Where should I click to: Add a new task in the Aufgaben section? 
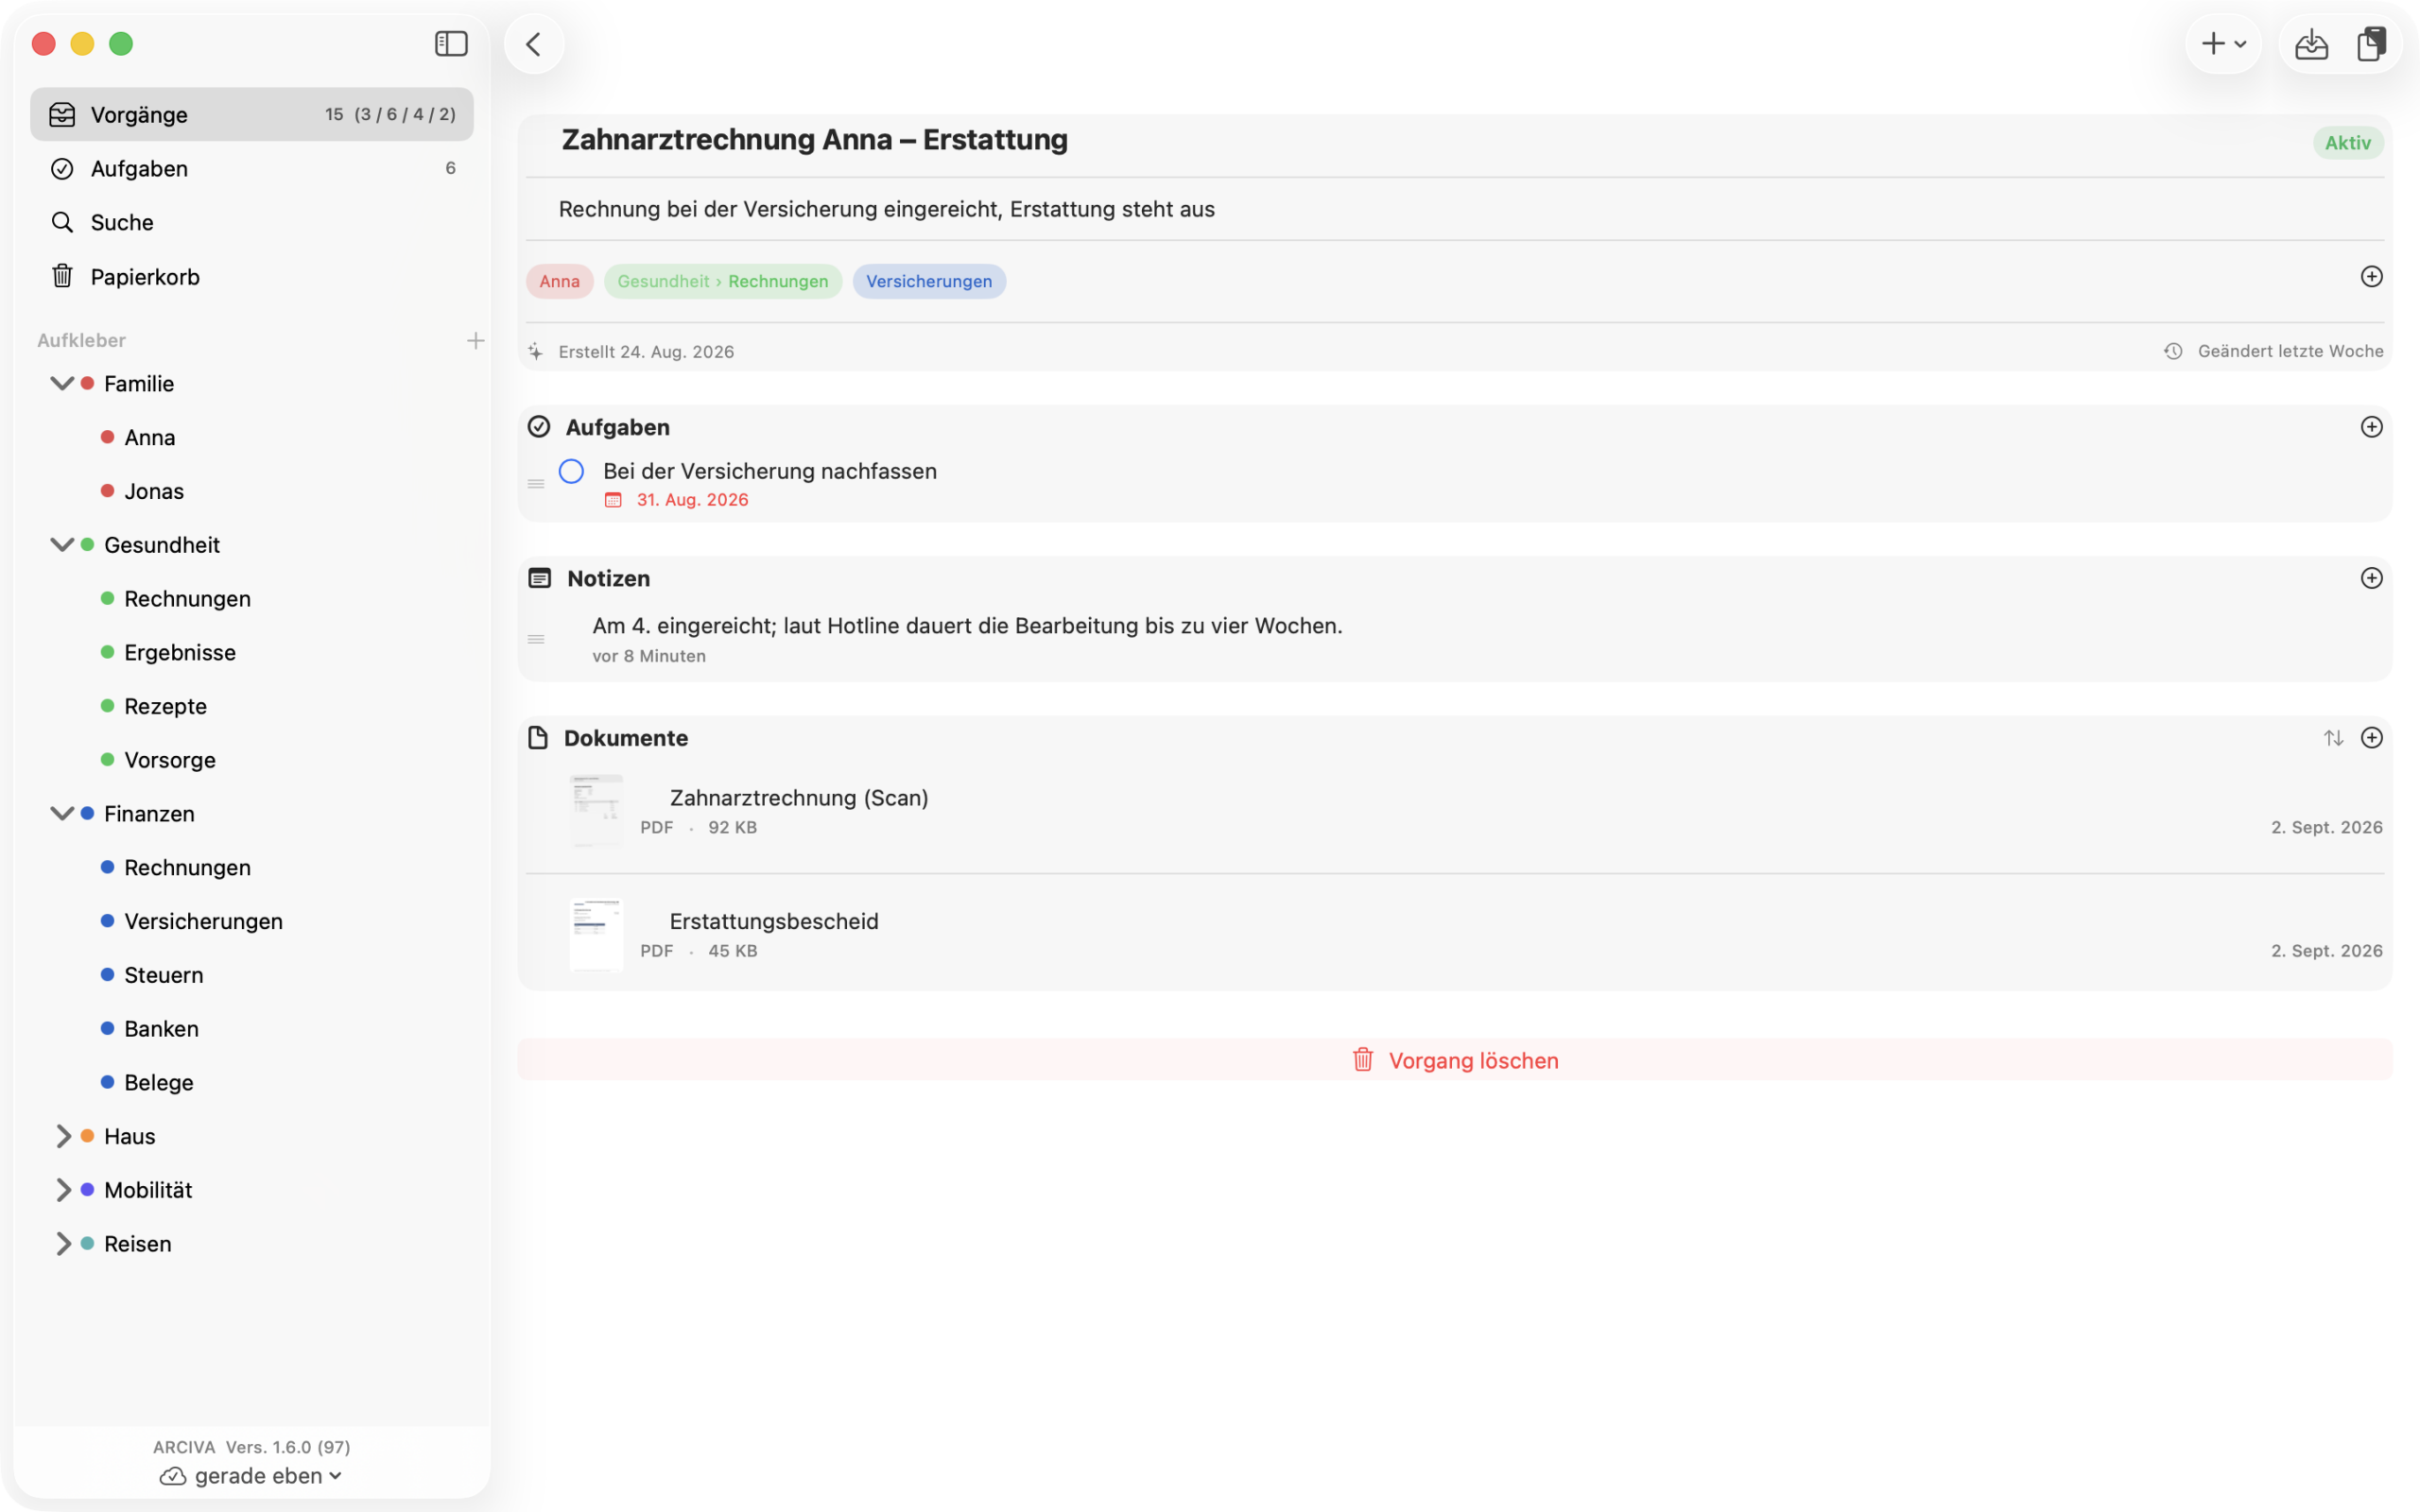pos(2371,427)
